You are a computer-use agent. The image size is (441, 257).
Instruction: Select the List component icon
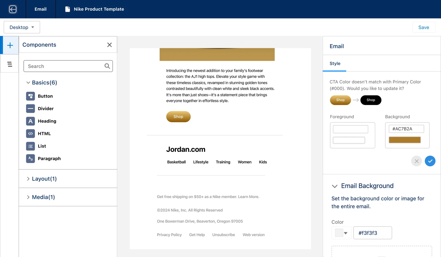31,146
